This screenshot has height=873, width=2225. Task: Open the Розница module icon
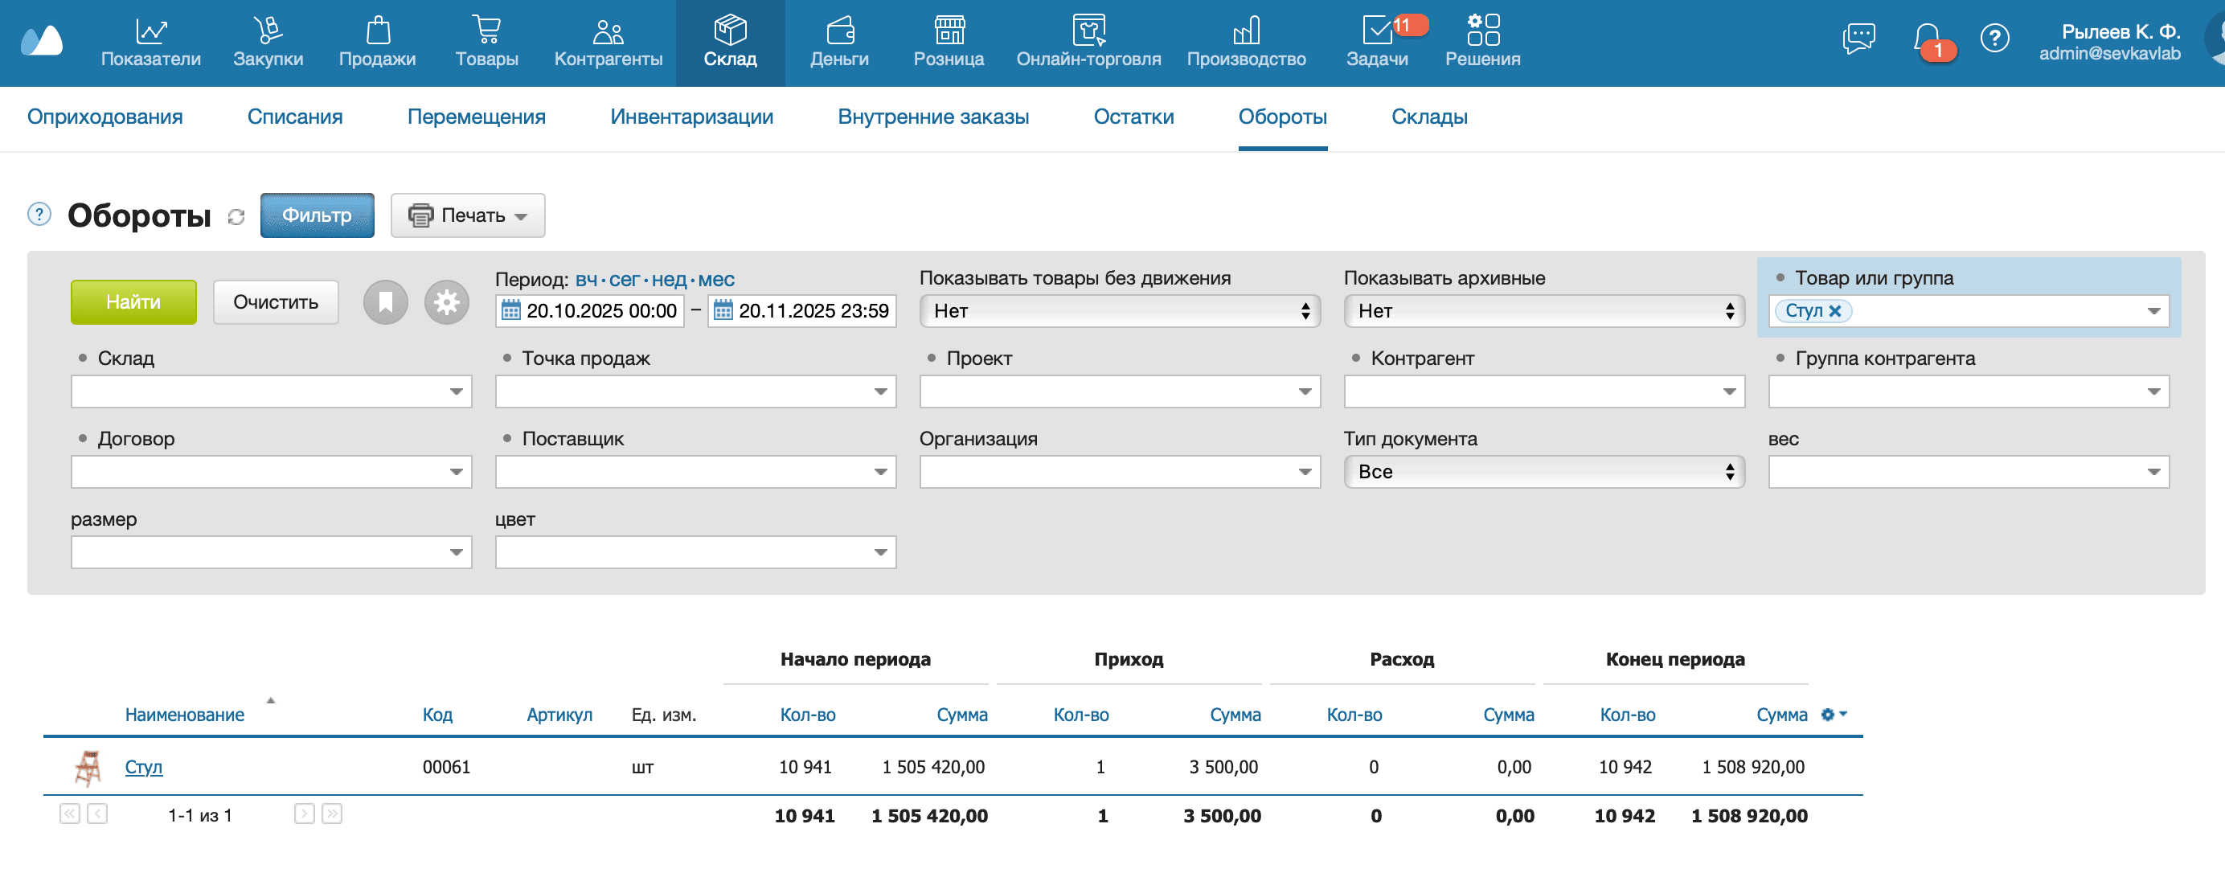(949, 31)
